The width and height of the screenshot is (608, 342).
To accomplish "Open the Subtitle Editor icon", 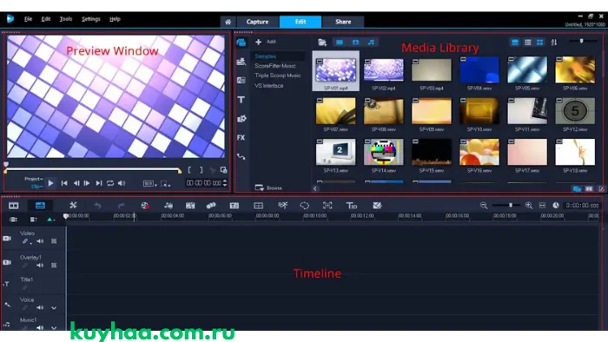I will coord(235,206).
